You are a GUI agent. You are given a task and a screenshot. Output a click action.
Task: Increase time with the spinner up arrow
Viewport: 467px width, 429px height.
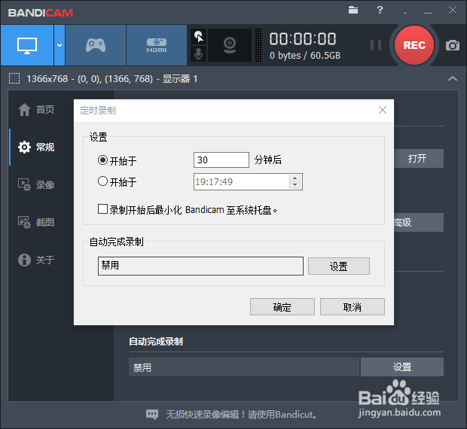pos(295,178)
